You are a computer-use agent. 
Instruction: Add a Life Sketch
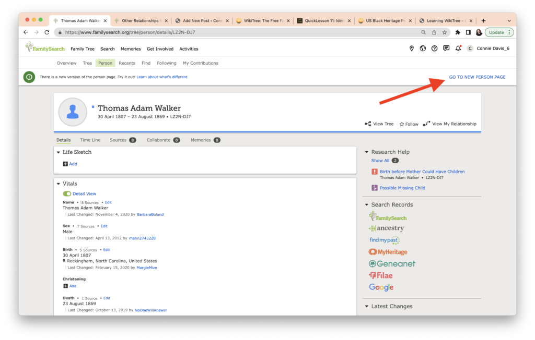[x=70, y=164]
